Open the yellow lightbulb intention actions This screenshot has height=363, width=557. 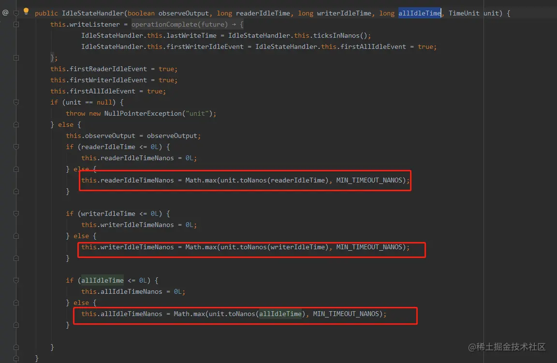point(26,12)
